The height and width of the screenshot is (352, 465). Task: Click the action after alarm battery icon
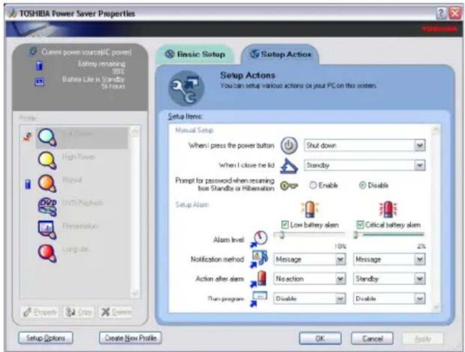point(258,279)
